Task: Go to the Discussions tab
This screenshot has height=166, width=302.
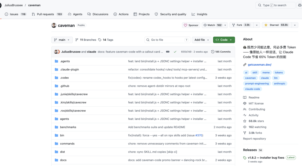Action: pyautogui.click(x=98, y=14)
